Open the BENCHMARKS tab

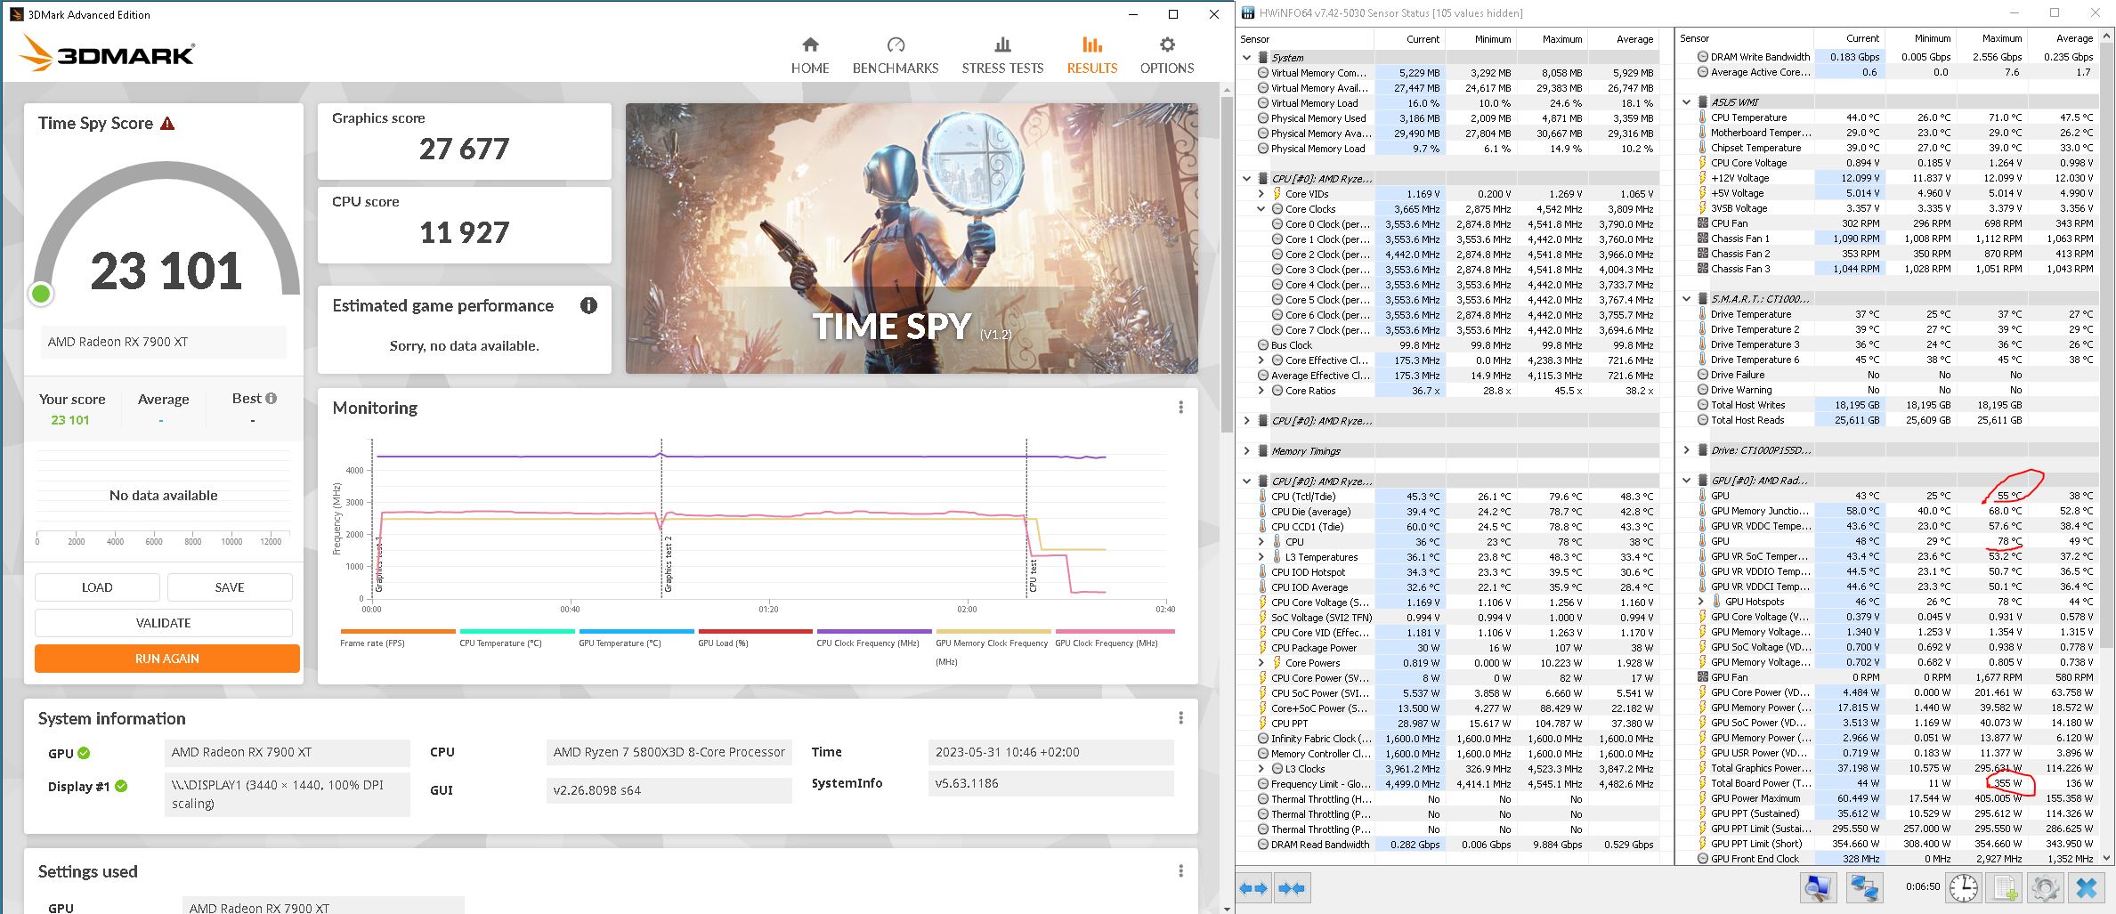[x=896, y=55]
